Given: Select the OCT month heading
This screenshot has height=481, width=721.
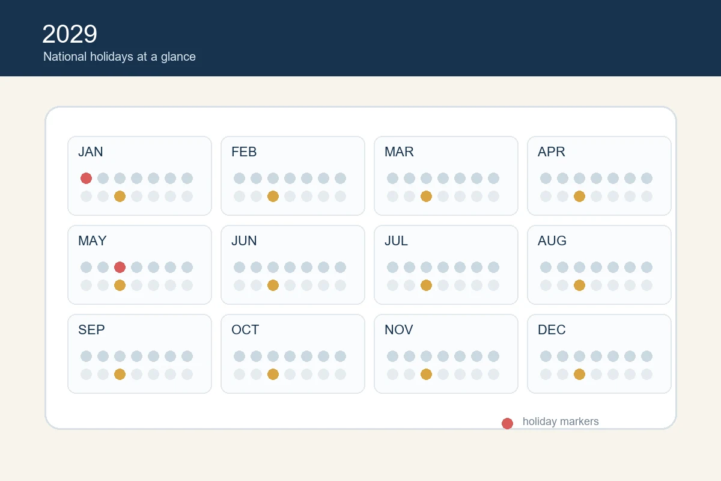Looking at the screenshot, I should [x=245, y=329].
